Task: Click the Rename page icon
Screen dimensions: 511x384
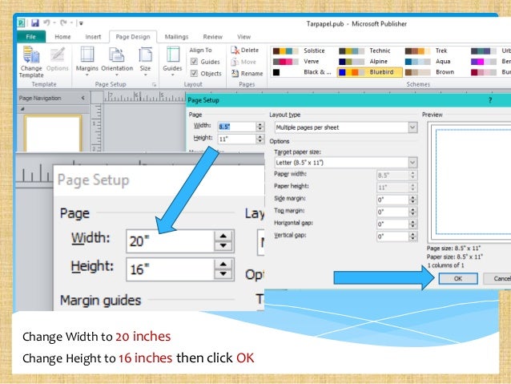Action: pos(235,74)
